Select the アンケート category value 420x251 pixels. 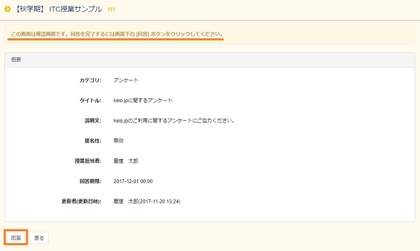tap(126, 80)
